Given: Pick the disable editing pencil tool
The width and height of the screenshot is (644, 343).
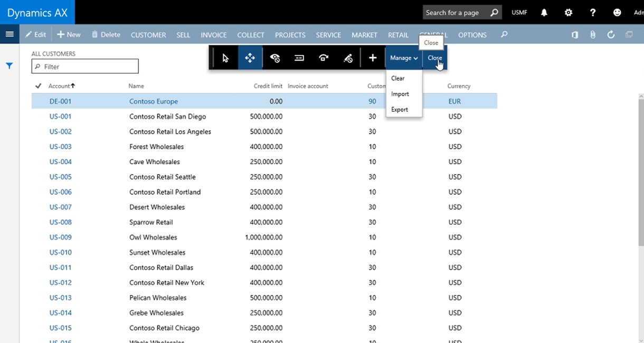Looking at the screenshot, I should tap(348, 58).
